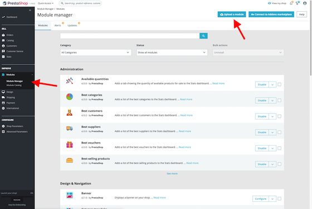This screenshot has height=209, width=312.
Task: Click the Shipping truck icon in sidebar
Action: [3, 97]
